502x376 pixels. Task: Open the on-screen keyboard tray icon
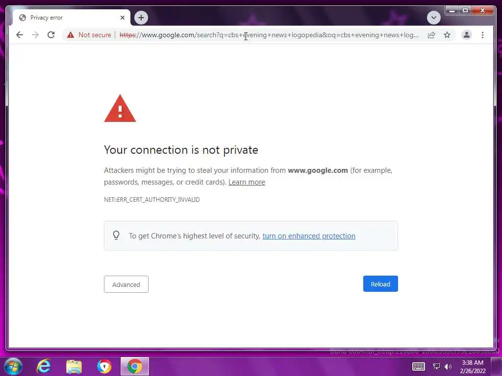coord(419,366)
